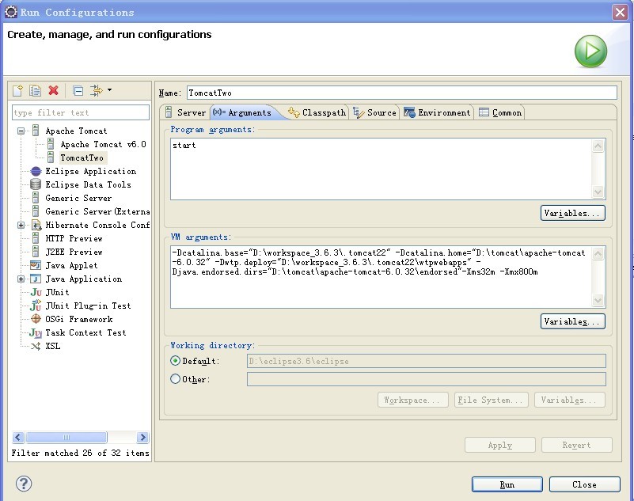Select the XSL launch type
The height and width of the screenshot is (501, 634).
pos(52,346)
